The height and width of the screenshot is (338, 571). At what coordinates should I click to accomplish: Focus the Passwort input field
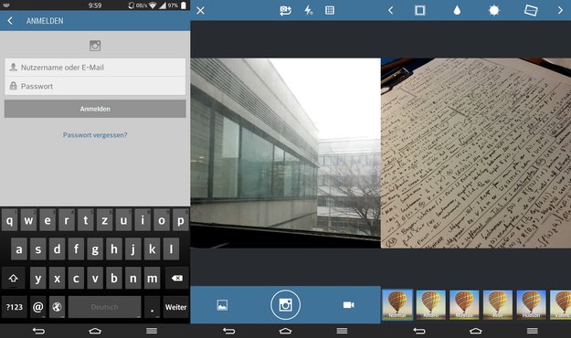coord(95,86)
